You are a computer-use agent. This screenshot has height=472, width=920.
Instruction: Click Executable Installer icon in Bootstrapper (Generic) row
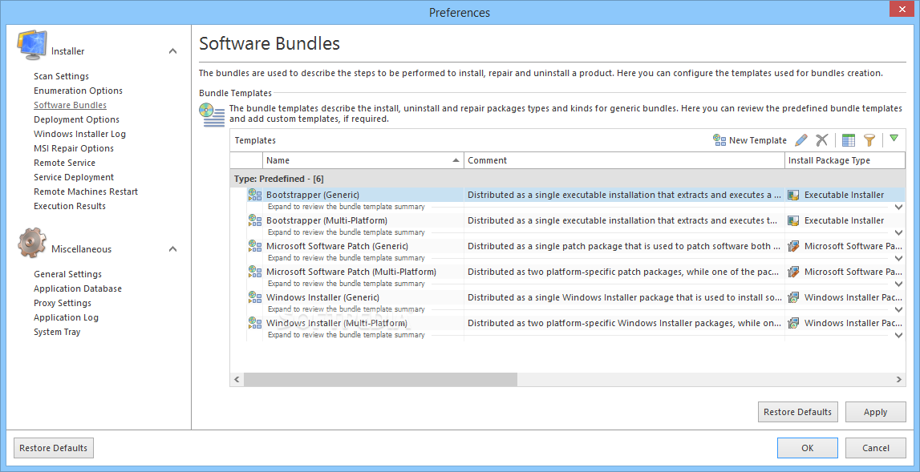794,196
